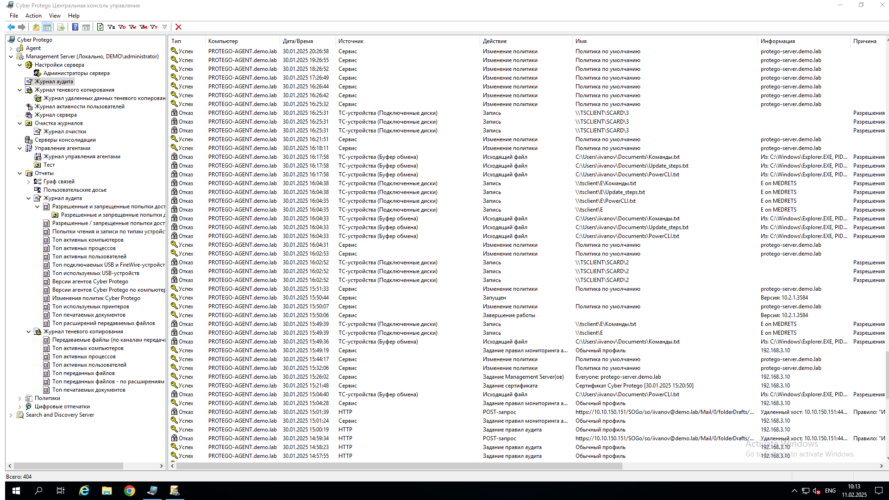The height and width of the screenshot is (500, 889).
Task: Click the Up one level folder icon
Action: point(36,27)
